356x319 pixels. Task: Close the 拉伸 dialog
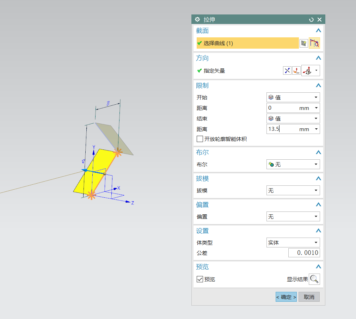click(x=319, y=19)
